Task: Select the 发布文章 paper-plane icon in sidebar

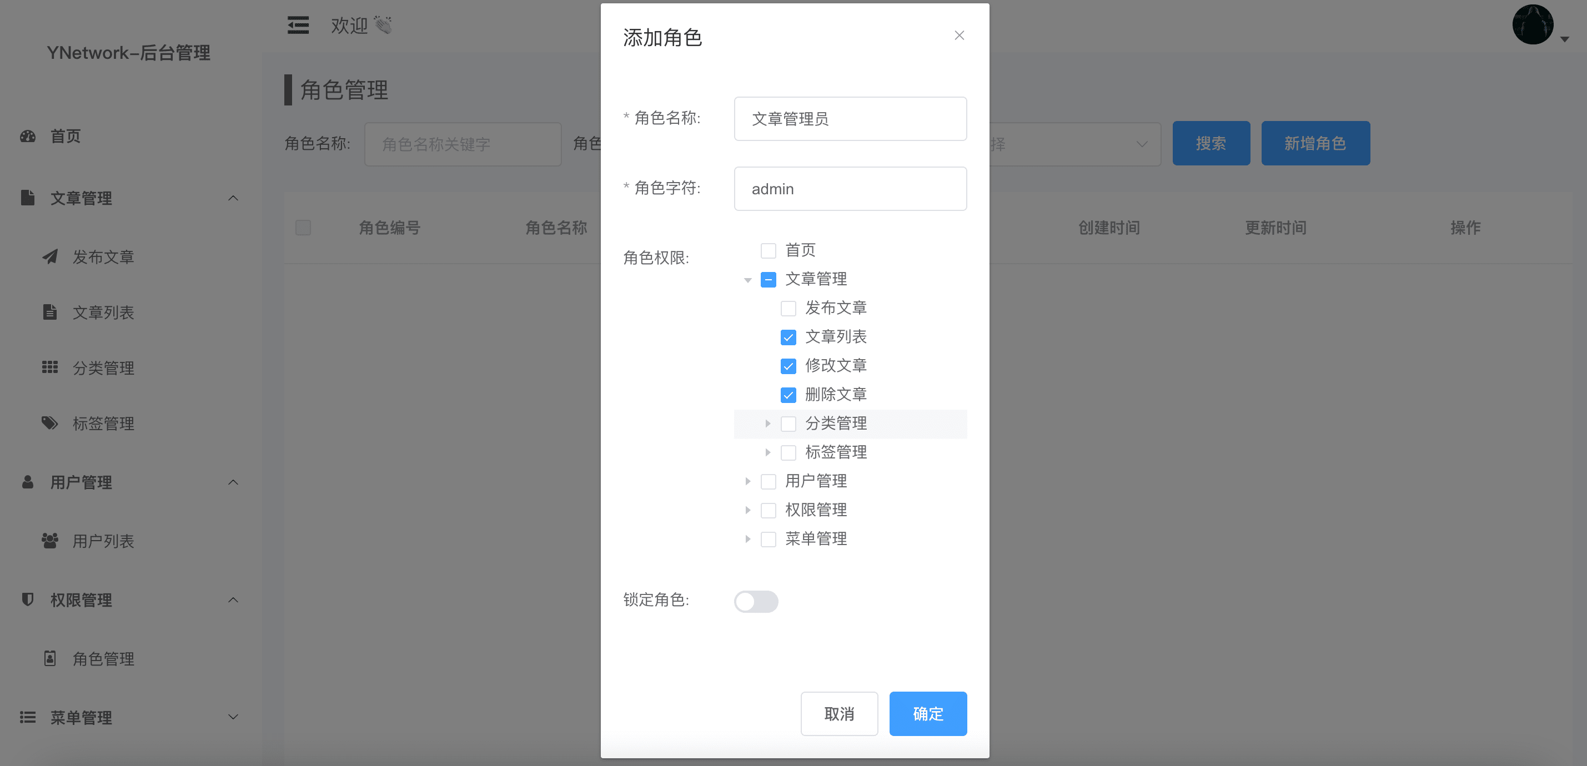Action: click(x=49, y=257)
